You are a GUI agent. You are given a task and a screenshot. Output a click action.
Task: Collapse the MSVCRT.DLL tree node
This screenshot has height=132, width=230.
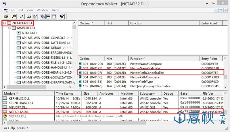pos(10,28)
